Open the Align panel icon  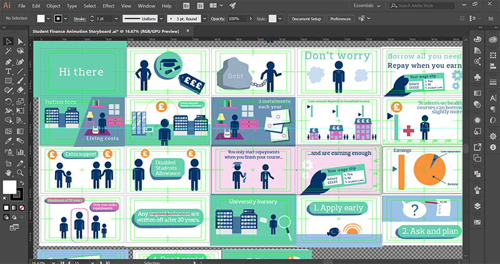click(x=493, y=66)
